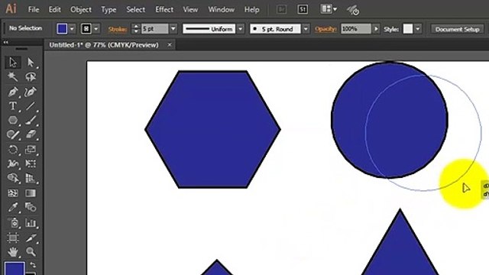Open the stroke weight dropdown

173,29
